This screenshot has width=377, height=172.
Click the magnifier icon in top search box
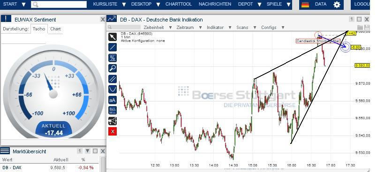pyautogui.click(x=36, y=5)
